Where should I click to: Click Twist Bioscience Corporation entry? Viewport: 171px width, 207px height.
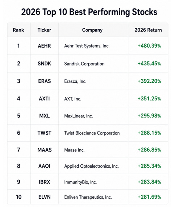coord(92,133)
